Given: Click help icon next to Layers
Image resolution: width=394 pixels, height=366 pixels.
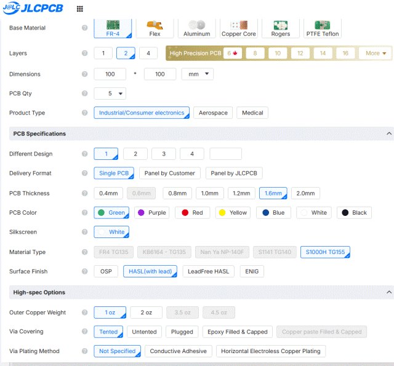Looking at the screenshot, I should [85, 54].
